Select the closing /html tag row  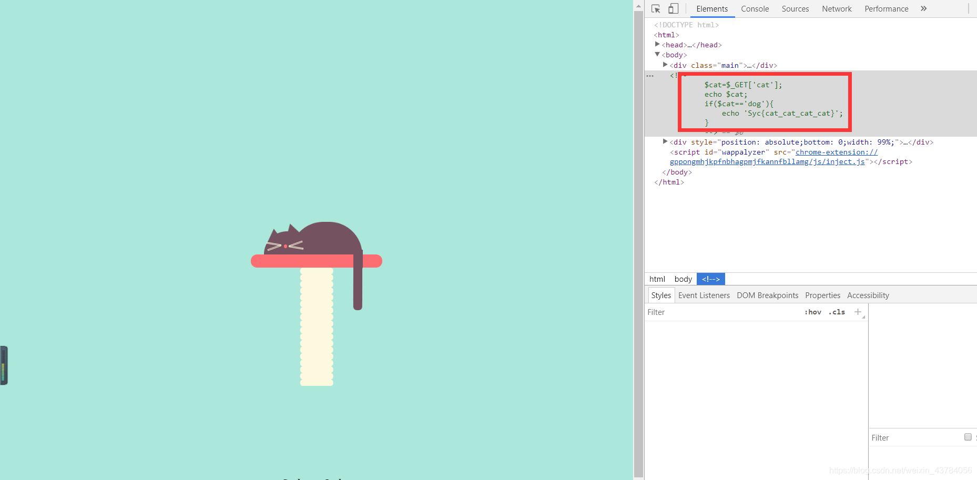coord(669,182)
